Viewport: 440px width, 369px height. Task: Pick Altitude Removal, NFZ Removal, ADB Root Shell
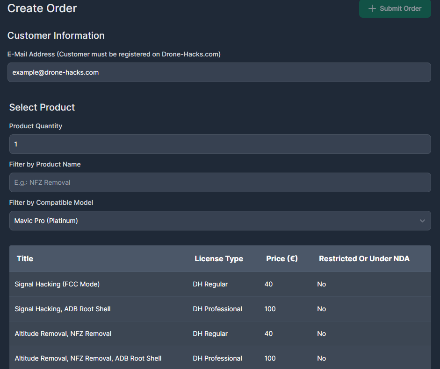coord(88,358)
